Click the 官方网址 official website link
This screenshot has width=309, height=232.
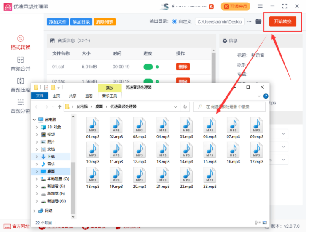tap(17, 226)
